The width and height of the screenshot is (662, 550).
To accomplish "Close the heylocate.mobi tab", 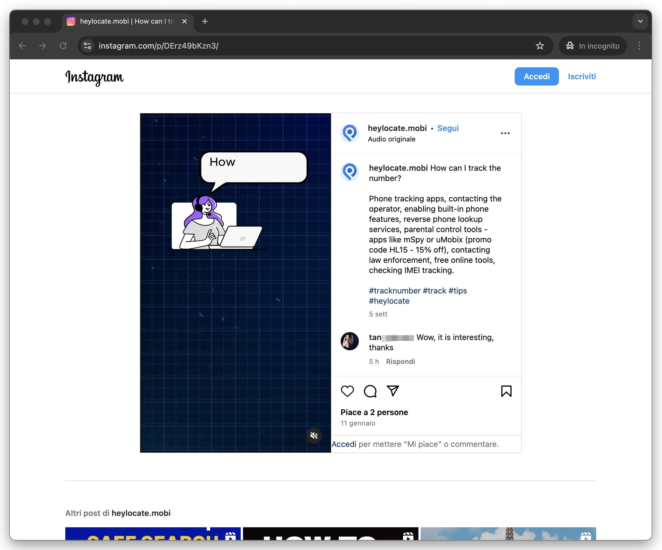I will (185, 21).
